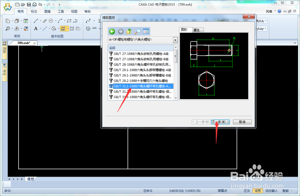Click the bolt preview drawing
This screenshot has height=196, width=300.
tap(214, 66)
